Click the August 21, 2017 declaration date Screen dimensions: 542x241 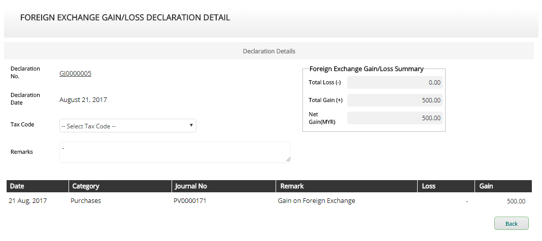(83, 100)
